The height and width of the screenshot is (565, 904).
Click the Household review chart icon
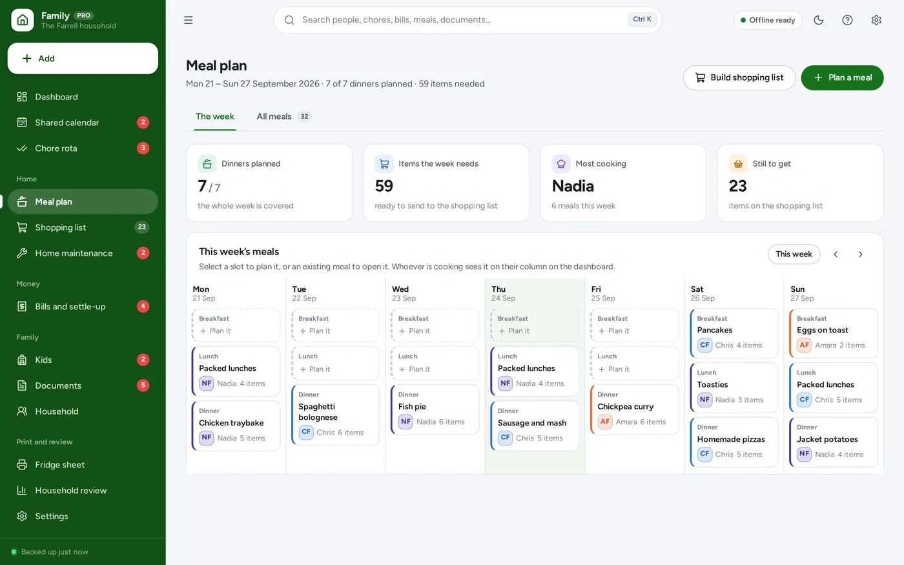coord(22,491)
